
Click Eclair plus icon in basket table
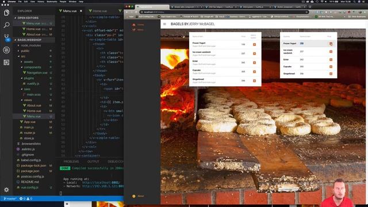(331, 60)
